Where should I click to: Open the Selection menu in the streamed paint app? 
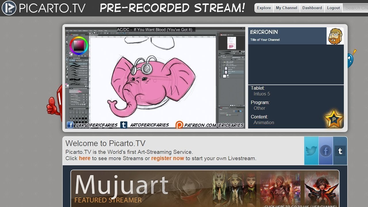coord(85,30)
